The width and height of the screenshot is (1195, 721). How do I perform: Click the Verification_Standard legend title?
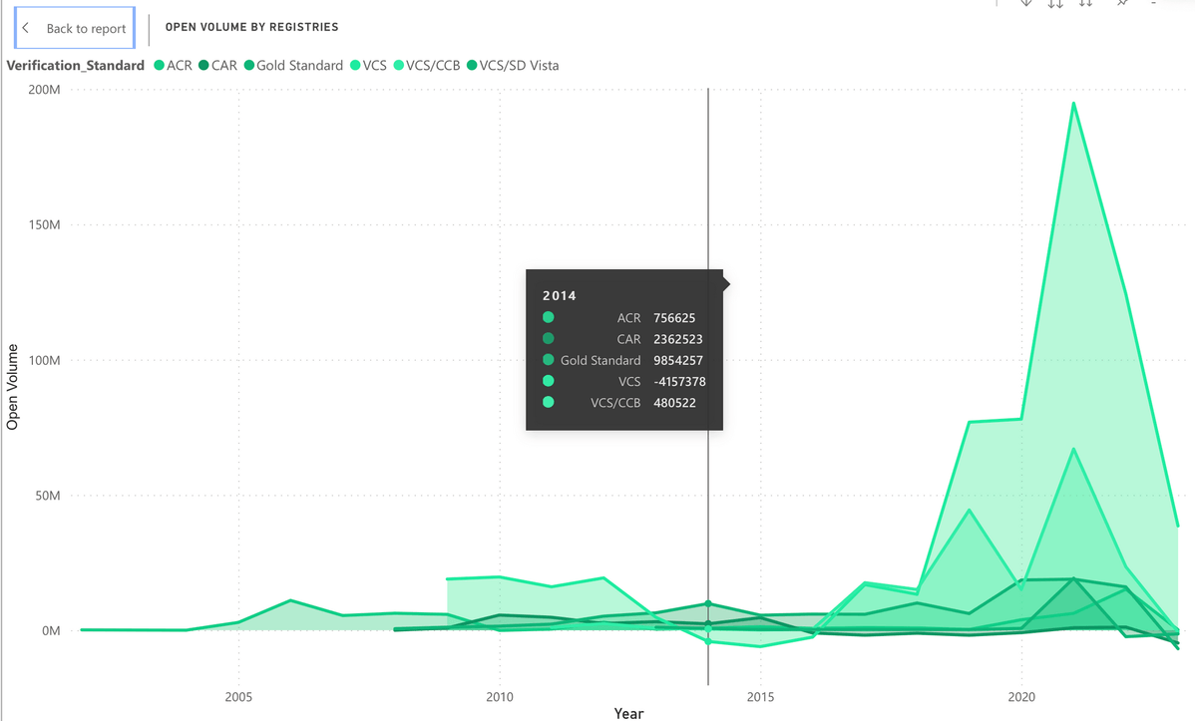click(x=75, y=66)
